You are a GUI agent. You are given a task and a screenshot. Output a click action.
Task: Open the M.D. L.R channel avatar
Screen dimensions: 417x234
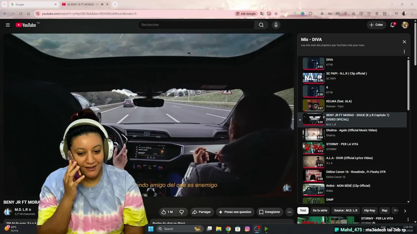[x=8, y=212]
